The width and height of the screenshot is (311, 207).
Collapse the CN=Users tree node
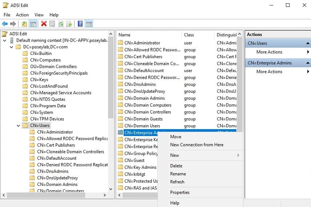click(x=18, y=126)
